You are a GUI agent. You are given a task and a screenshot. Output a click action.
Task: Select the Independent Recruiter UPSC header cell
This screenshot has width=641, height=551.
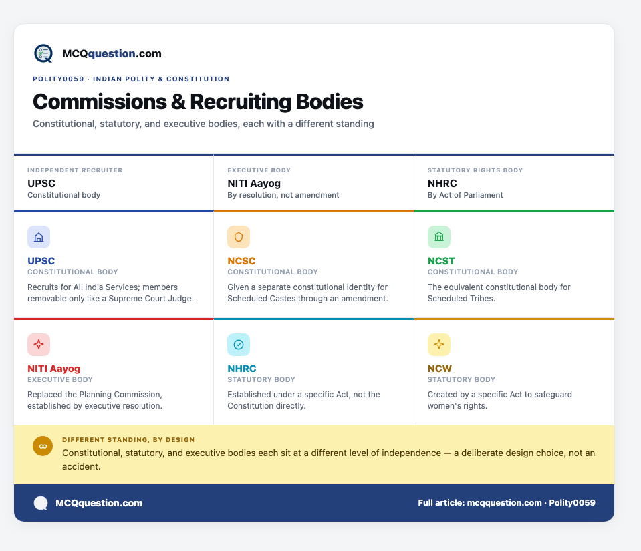click(114, 183)
